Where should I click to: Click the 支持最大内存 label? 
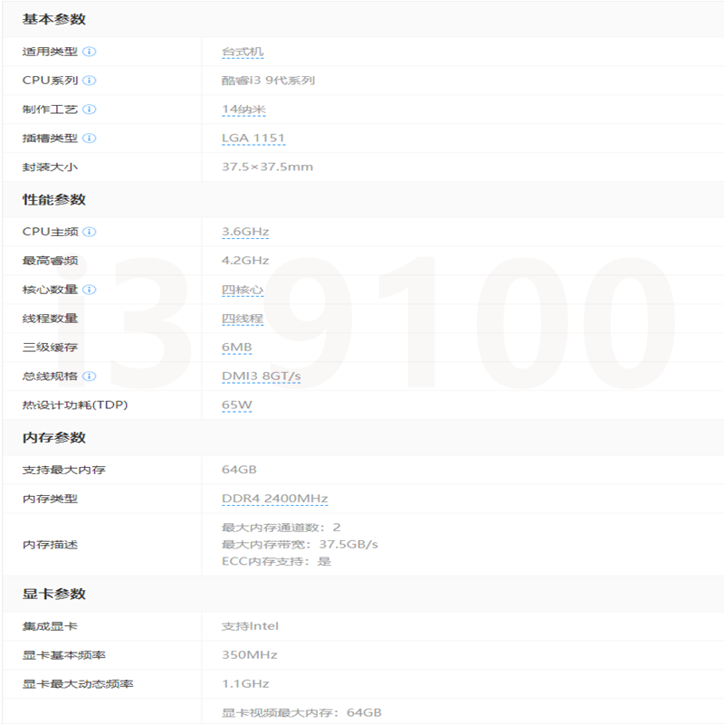pyautogui.click(x=63, y=470)
